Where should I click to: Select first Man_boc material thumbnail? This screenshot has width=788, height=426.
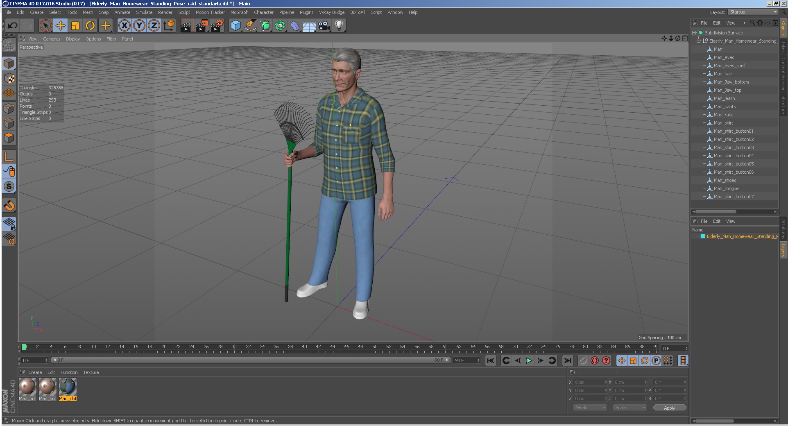pos(27,389)
